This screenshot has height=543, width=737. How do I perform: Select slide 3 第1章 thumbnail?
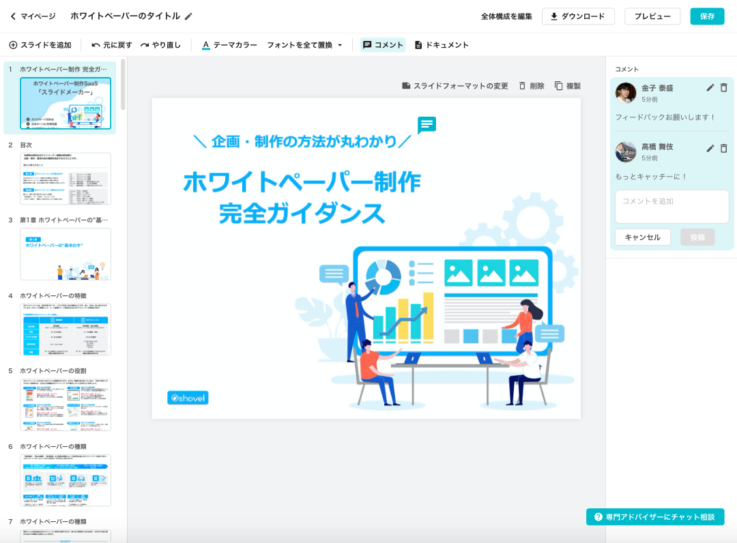coord(66,254)
